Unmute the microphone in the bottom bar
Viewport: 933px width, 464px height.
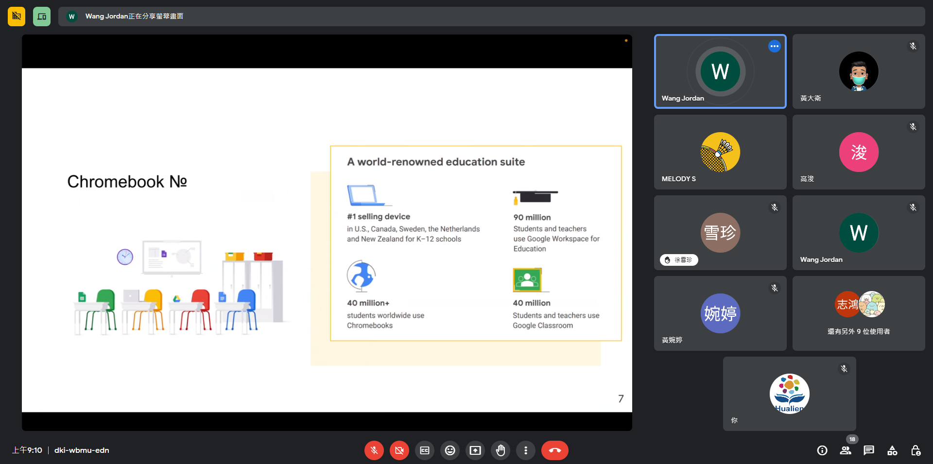tap(374, 450)
